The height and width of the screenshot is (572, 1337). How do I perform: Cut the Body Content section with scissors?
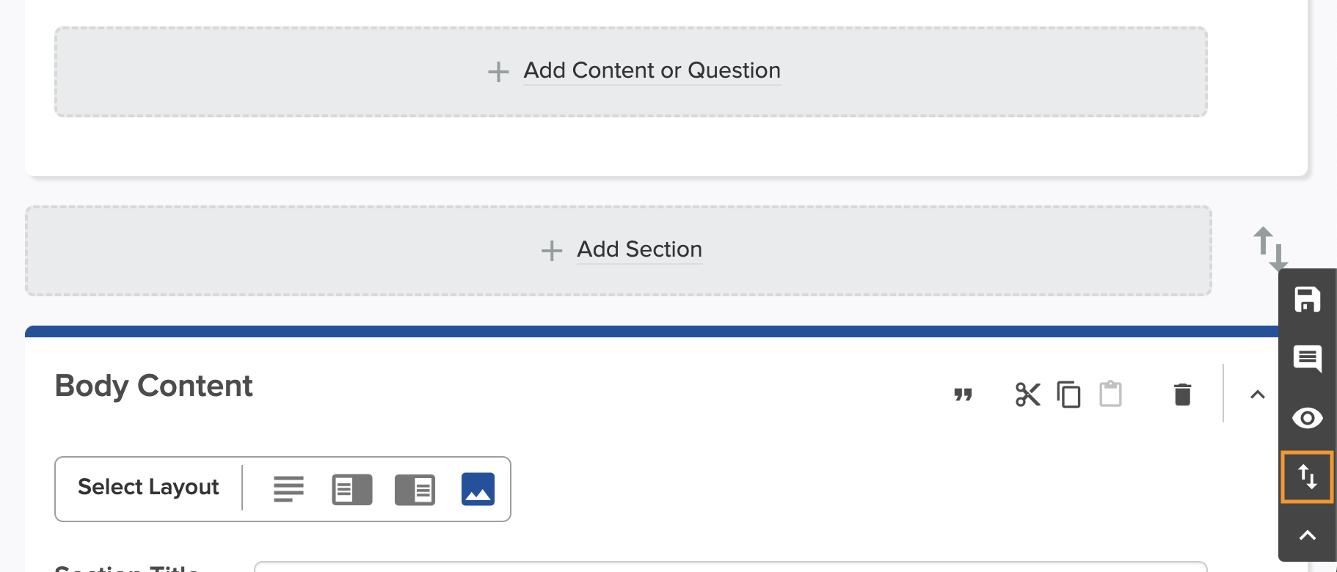[x=1027, y=395]
